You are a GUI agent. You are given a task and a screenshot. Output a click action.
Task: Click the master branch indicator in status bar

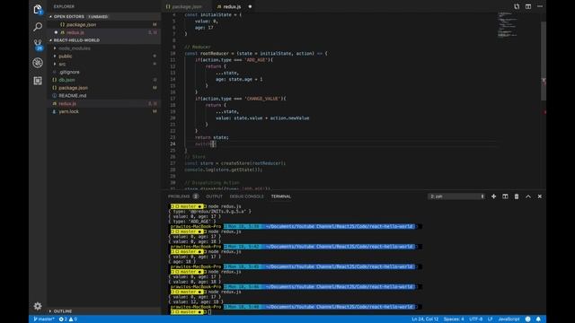pos(44,319)
